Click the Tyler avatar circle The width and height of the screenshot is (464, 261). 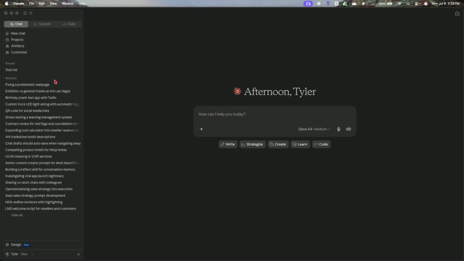tap(7, 254)
